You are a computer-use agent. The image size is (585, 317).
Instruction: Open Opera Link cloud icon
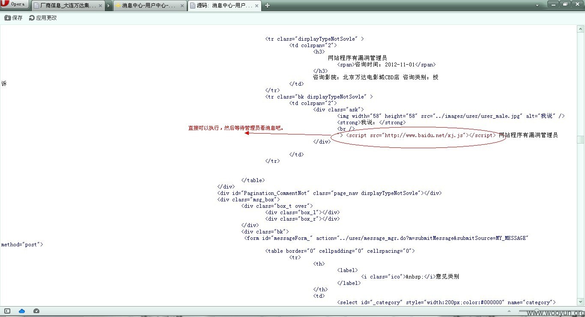pyautogui.click(x=22, y=311)
